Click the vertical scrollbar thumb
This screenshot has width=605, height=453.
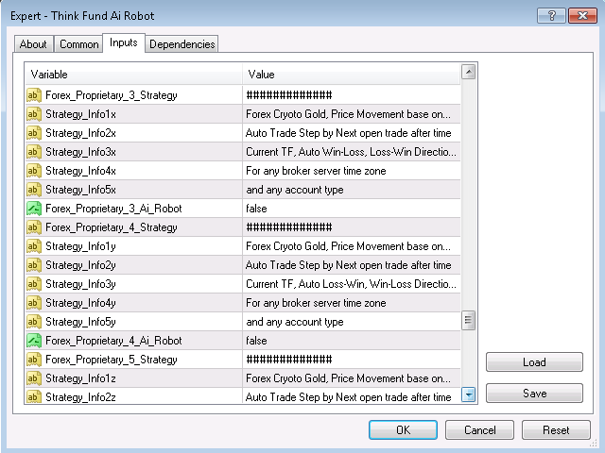point(469,321)
